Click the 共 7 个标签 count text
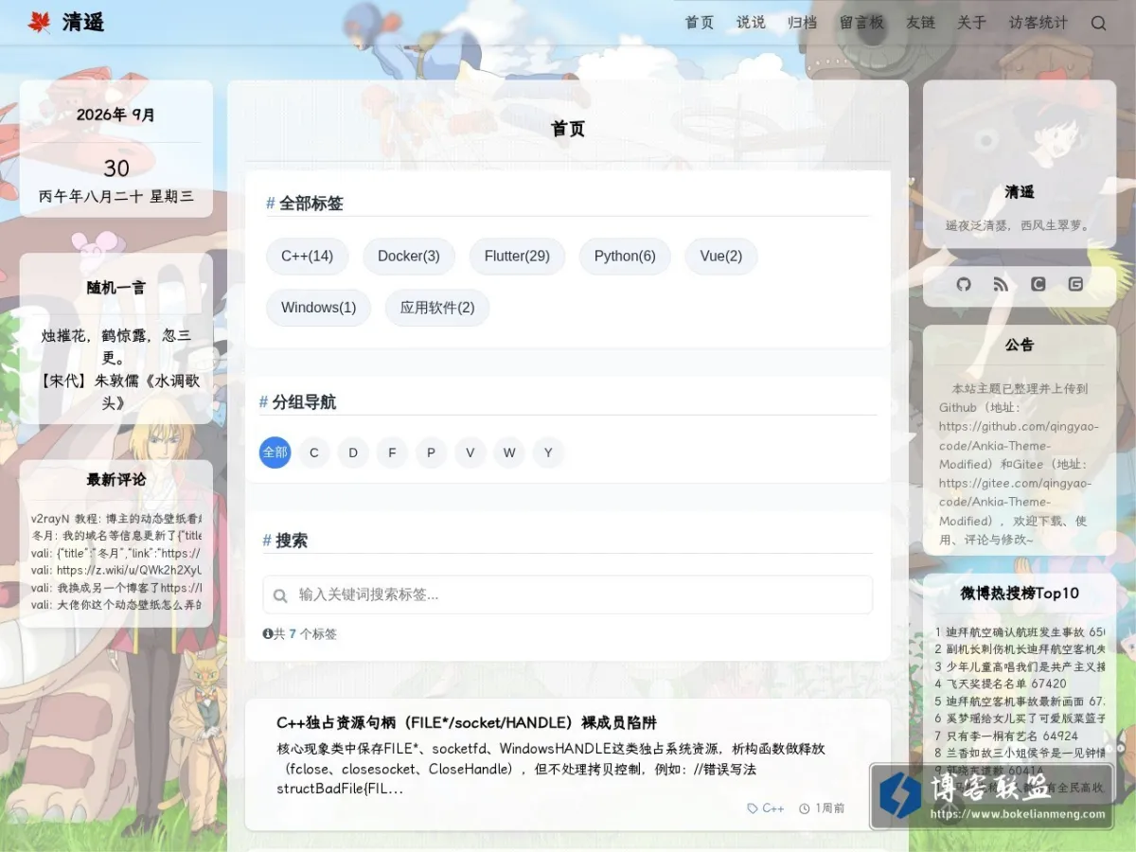Viewport: 1136px width, 852px height. [305, 633]
